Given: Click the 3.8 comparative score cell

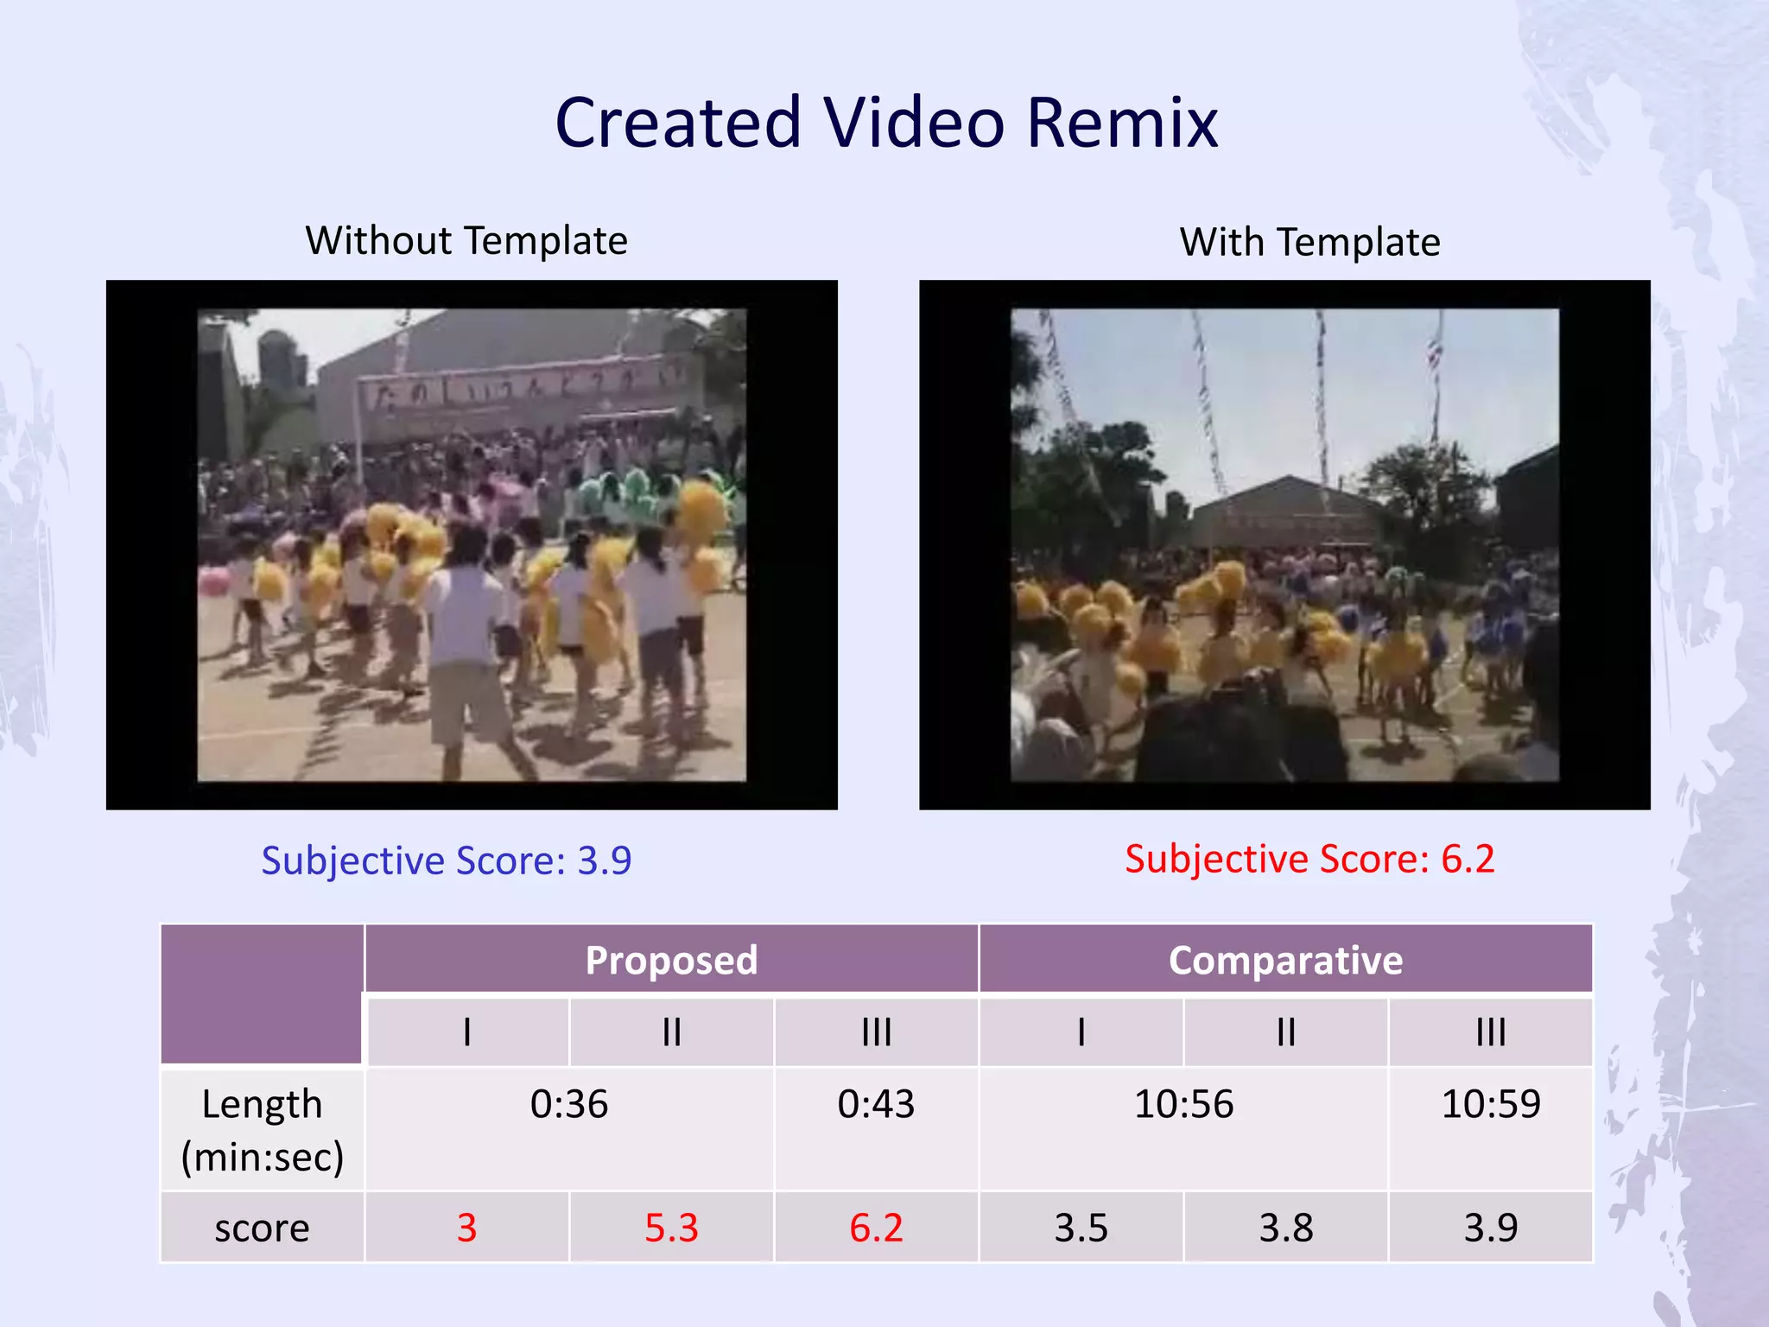Looking at the screenshot, I should (x=1285, y=1228).
